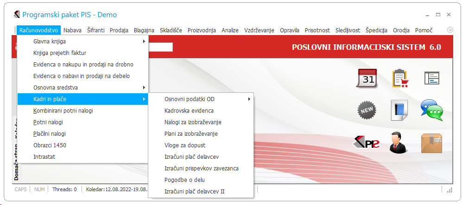This screenshot has height=205, width=462.
Task: Click the round arrow icon right of Pomoč
Action: tap(450, 30)
